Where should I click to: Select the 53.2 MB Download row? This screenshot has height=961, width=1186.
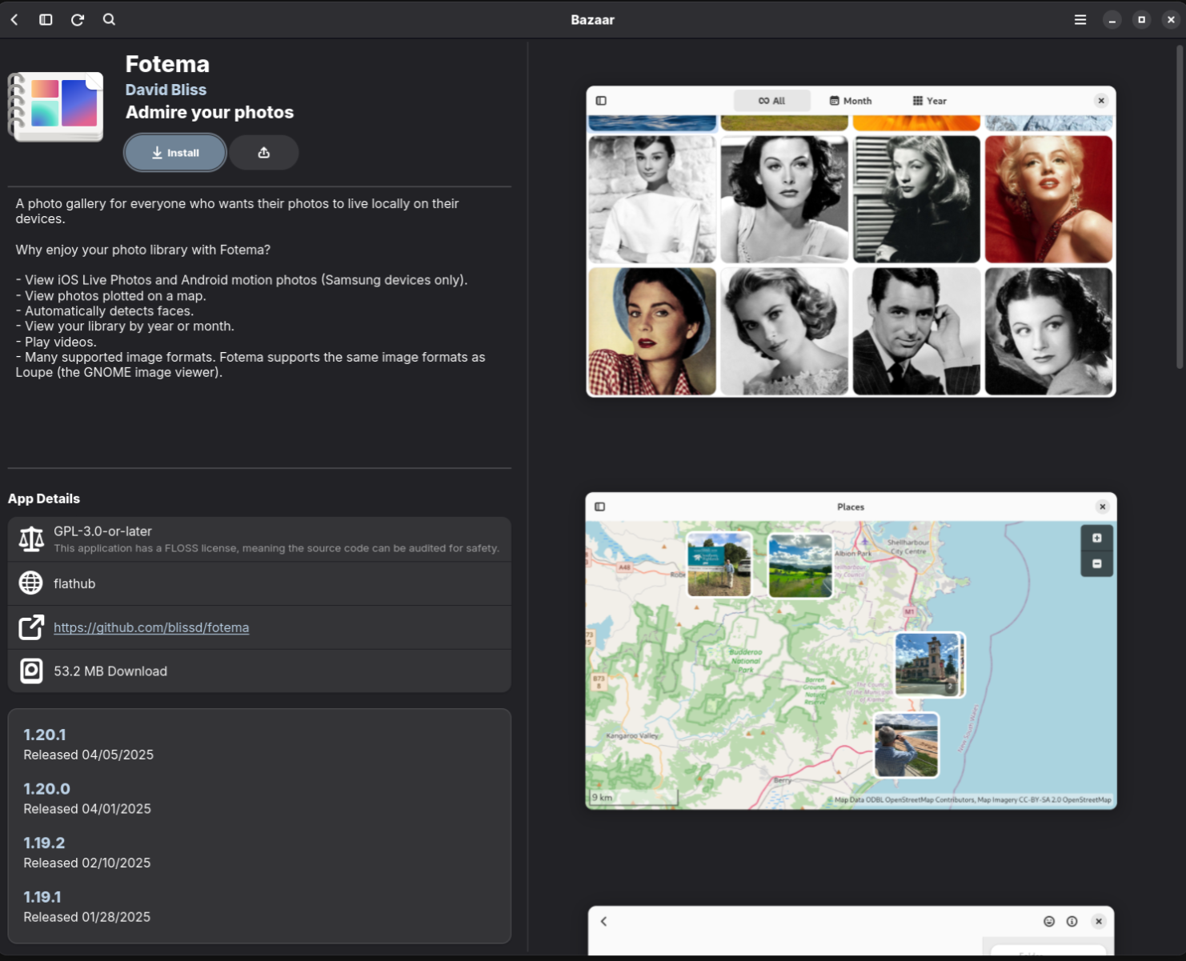pyautogui.click(x=259, y=671)
